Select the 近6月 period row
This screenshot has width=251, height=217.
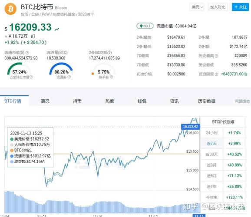223,176
